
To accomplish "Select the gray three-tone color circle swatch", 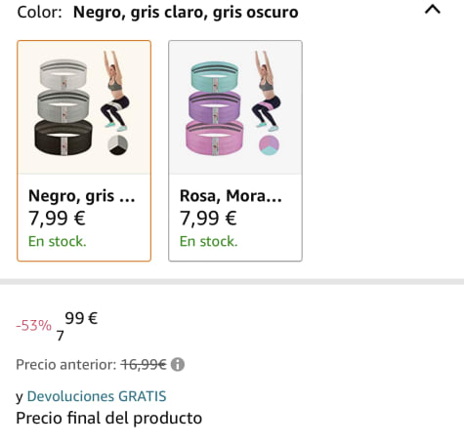I will 118,144.
